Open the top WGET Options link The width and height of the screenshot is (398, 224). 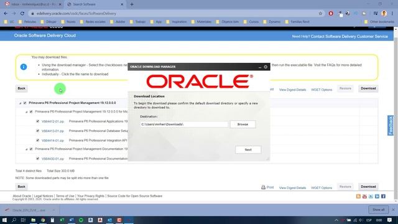coord(322,90)
